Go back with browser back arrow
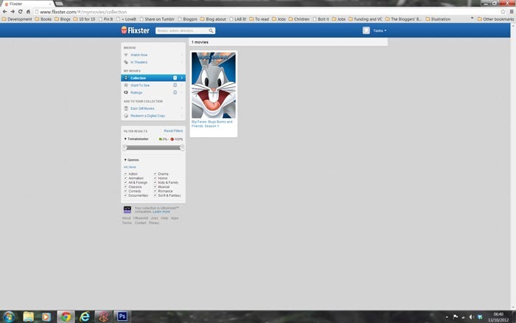Image resolution: width=516 pixels, height=323 pixels. tap(4, 12)
